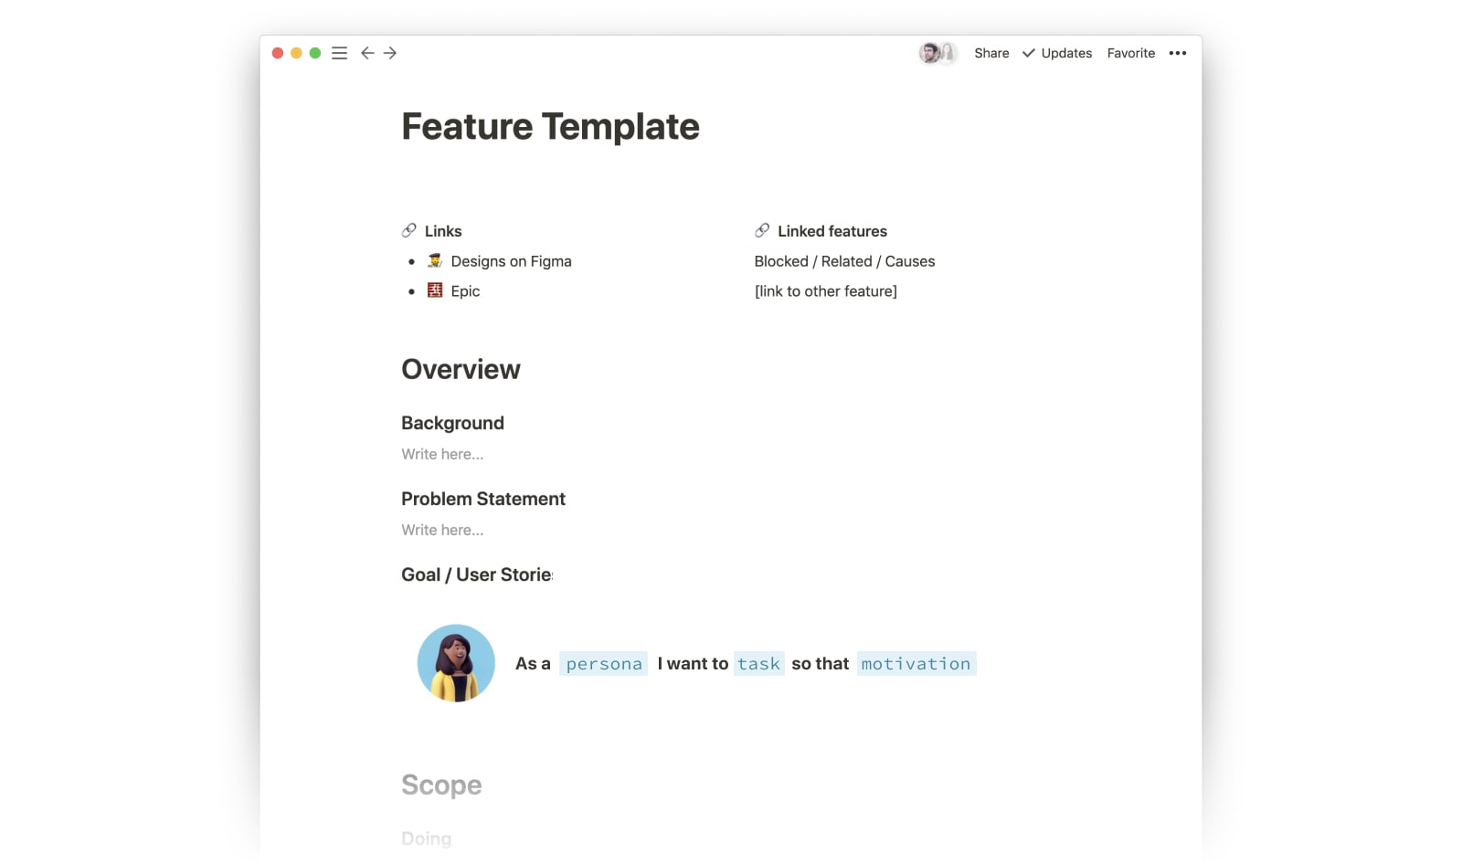
Task: Click the persona placeholder tag
Action: point(604,664)
